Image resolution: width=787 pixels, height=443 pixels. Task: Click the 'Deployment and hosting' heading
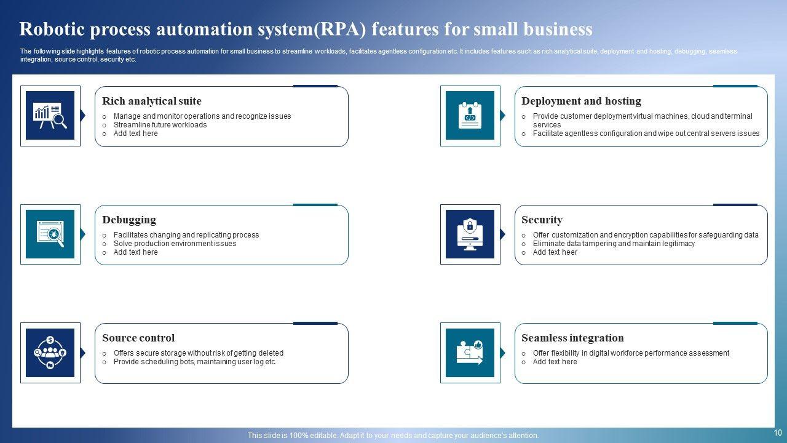(581, 101)
